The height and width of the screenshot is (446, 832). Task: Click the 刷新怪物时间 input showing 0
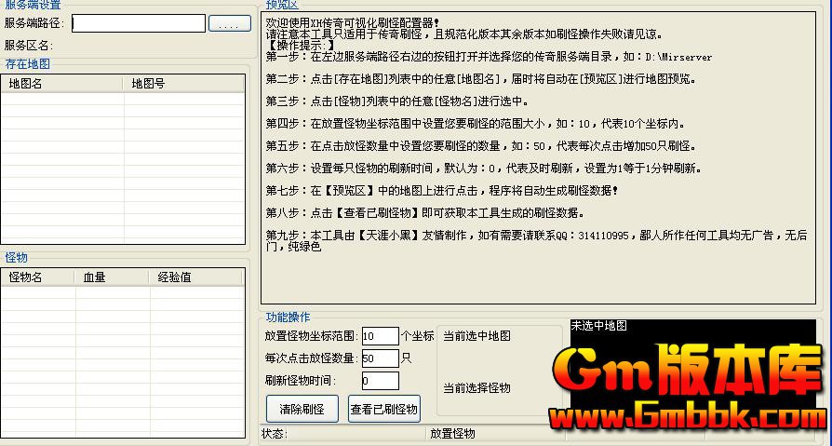click(380, 381)
